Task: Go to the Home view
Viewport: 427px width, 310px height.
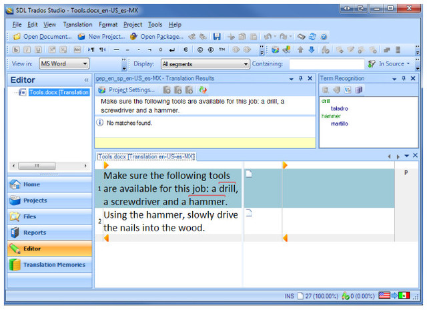Action: pos(49,184)
